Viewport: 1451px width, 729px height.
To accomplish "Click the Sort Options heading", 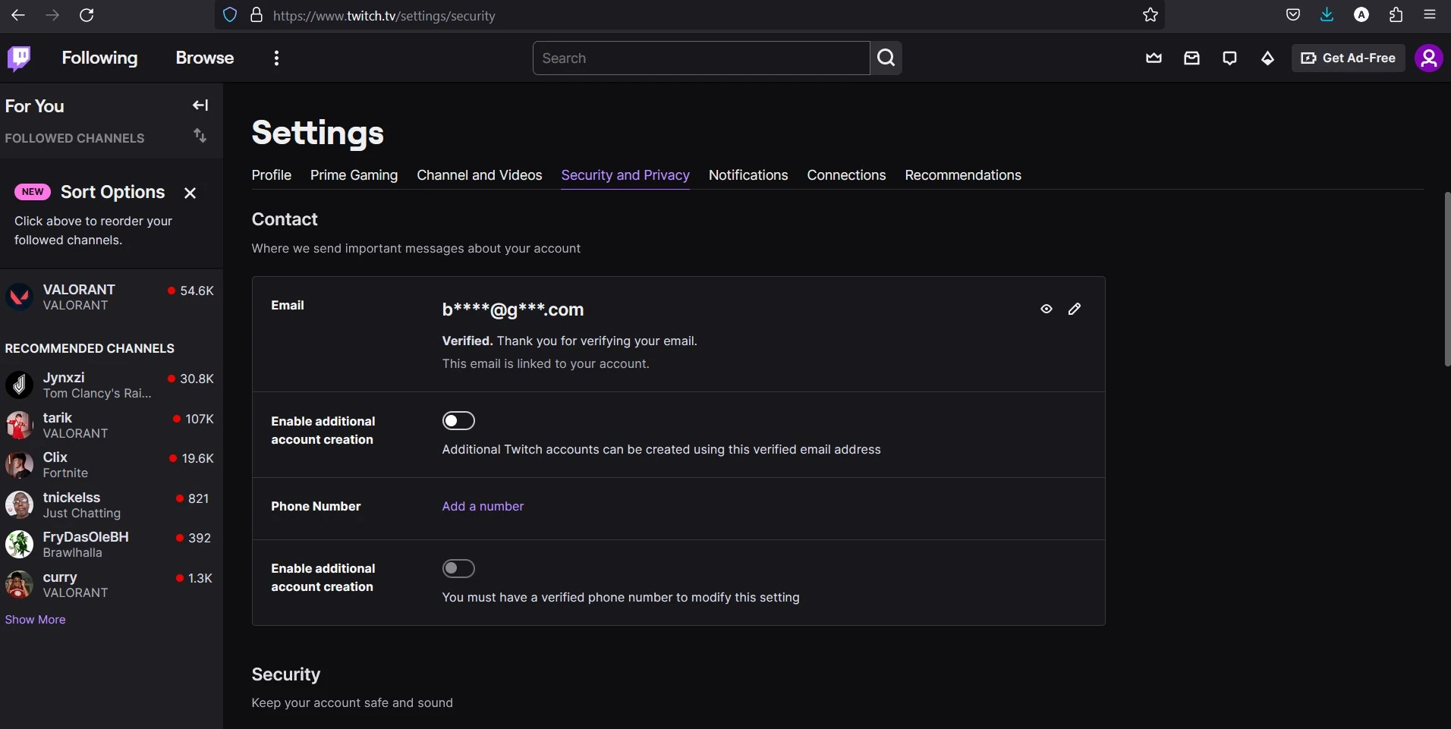I will 113,193.
